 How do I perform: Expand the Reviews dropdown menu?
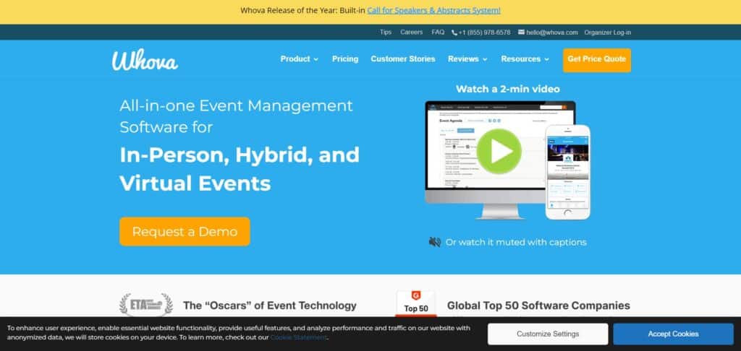point(467,59)
